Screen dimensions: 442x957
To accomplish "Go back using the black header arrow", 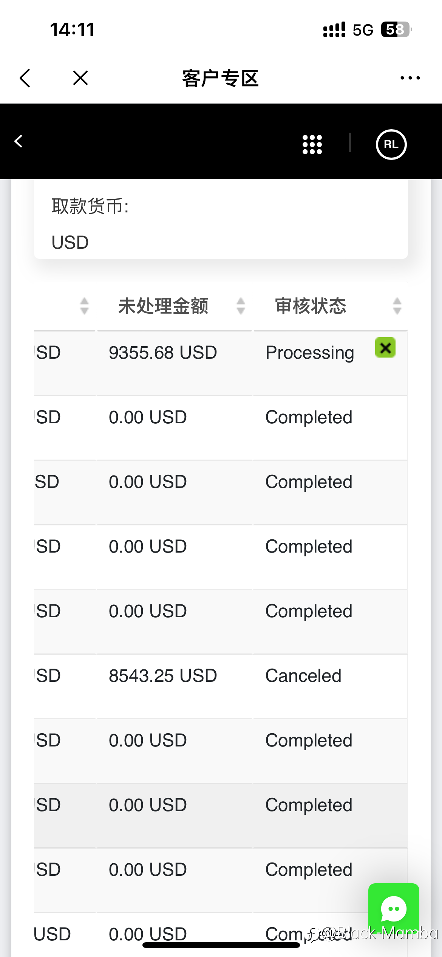I will 18,141.
